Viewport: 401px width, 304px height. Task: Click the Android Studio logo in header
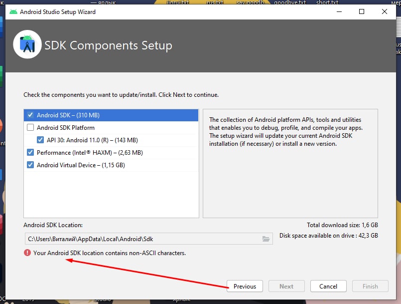coord(27,44)
